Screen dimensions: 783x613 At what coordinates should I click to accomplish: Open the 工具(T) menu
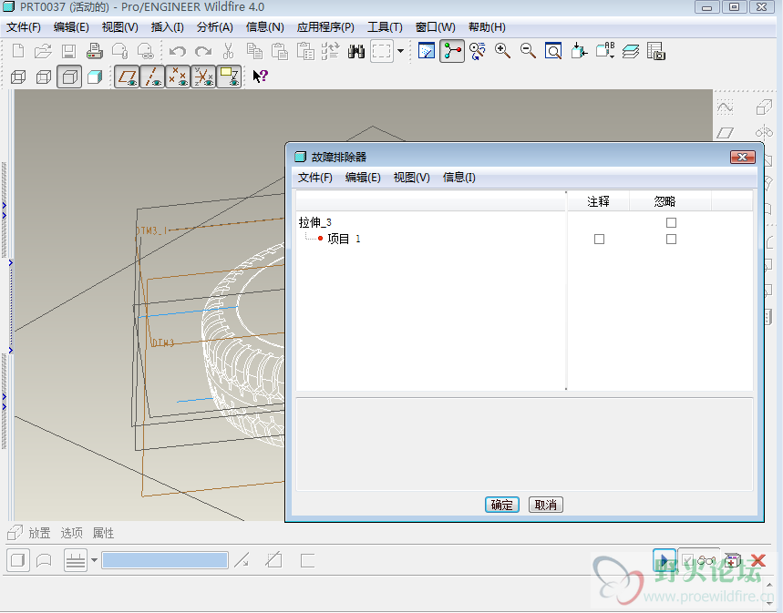pyautogui.click(x=385, y=27)
